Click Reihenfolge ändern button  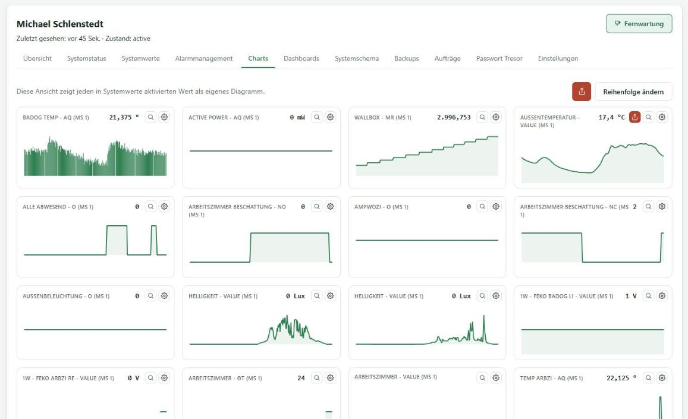(633, 92)
